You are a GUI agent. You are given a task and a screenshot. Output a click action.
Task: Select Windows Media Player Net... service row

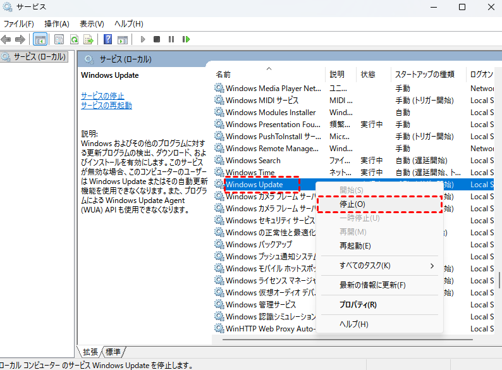click(x=354, y=88)
